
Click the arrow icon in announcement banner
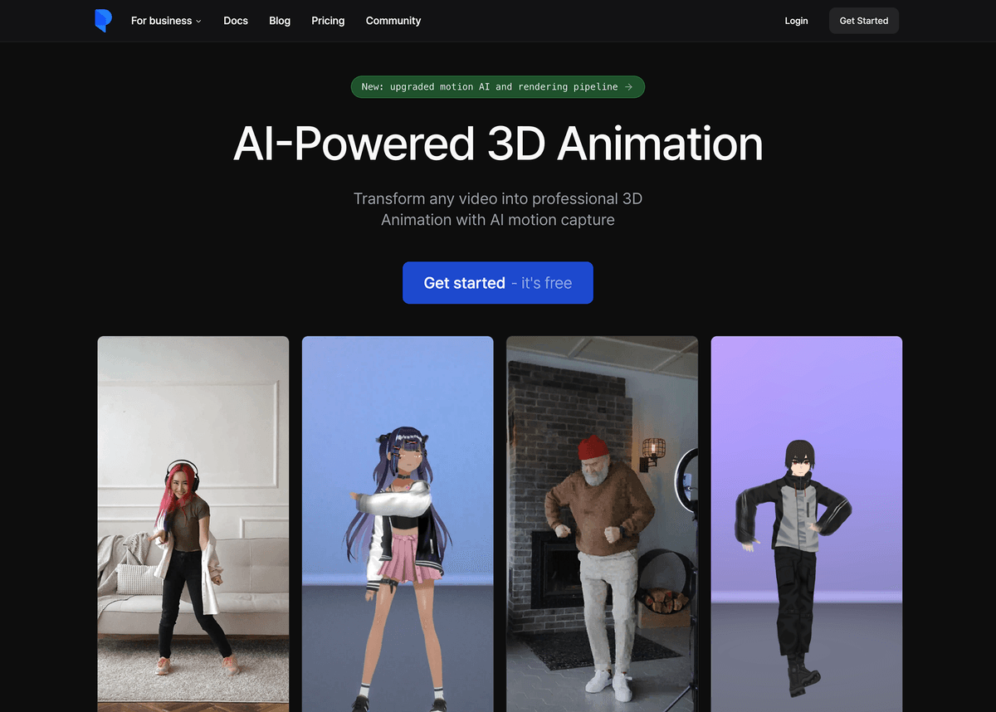629,87
